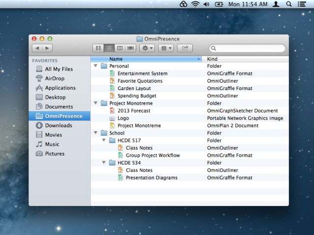This screenshot has width=314, height=235.
Task: Switch Finder to Cover Flow view
Action: [131, 48]
